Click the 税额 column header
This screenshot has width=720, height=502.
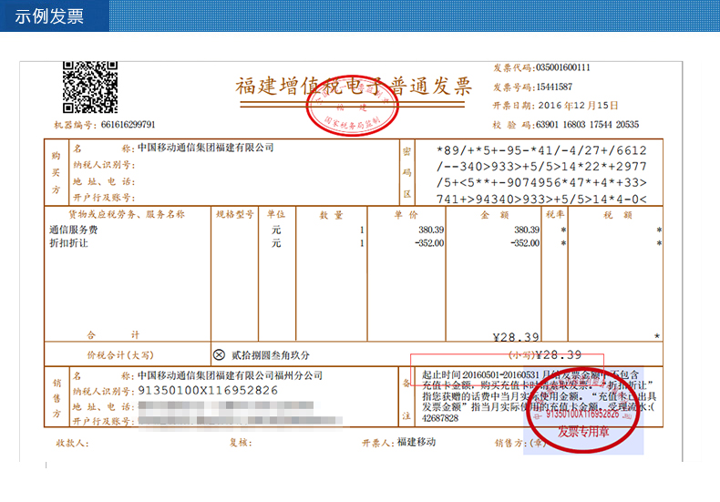coord(618,215)
